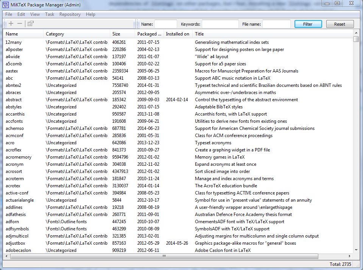363x270 pixels.
Task: Select the active-conf package row
Action: pyautogui.click(x=178, y=193)
